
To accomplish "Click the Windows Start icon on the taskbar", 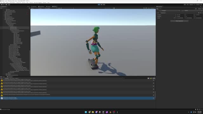I will pyautogui.click(x=86, y=112).
